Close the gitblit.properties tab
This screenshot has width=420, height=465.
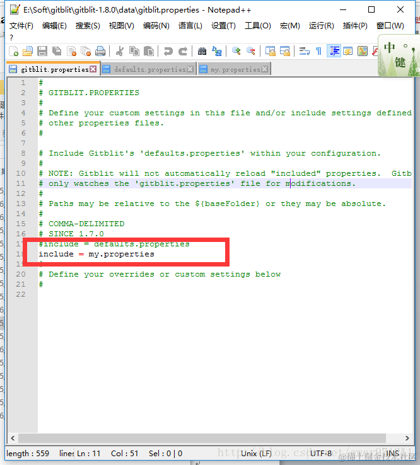click(x=93, y=69)
